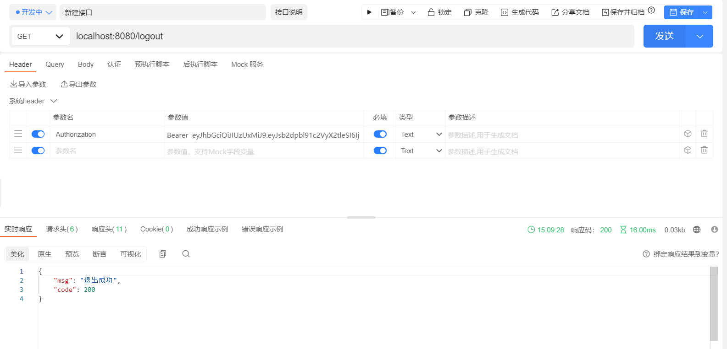Switch to the Query tab
727x349 pixels.
pyautogui.click(x=55, y=64)
